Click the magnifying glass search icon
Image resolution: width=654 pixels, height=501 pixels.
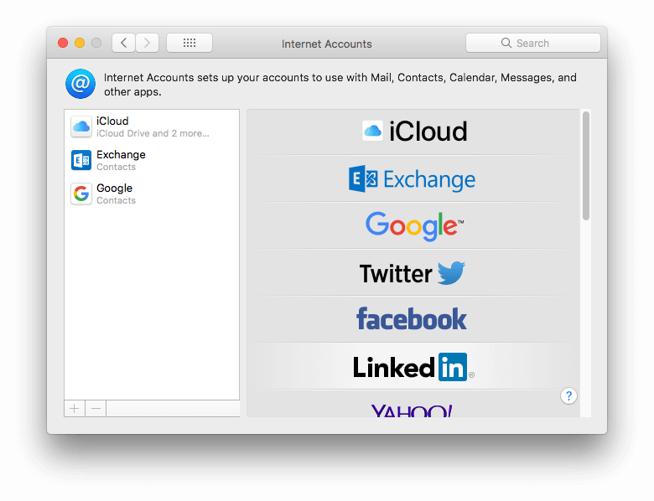(x=506, y=43)
